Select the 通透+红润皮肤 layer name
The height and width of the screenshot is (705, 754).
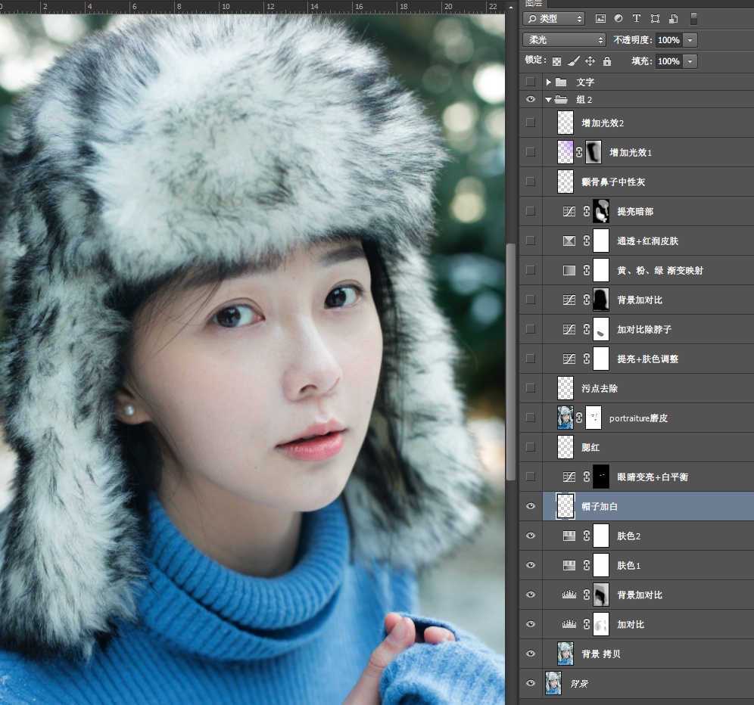pos(647,241)
